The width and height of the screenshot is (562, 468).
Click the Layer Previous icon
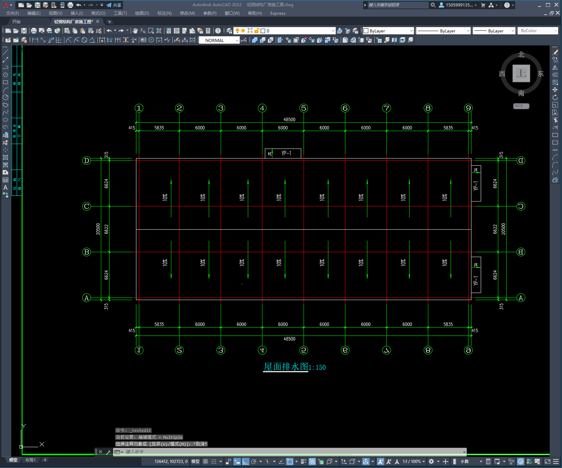tap(348, 31)
